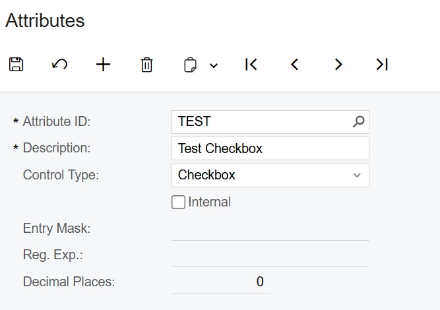
Task: Add a new attribute record with the plus icon
Action: (104, 65)
